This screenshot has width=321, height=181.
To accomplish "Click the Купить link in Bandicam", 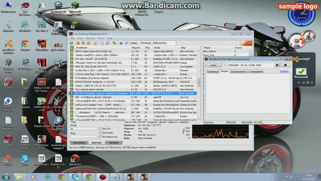I will [284, 71].
